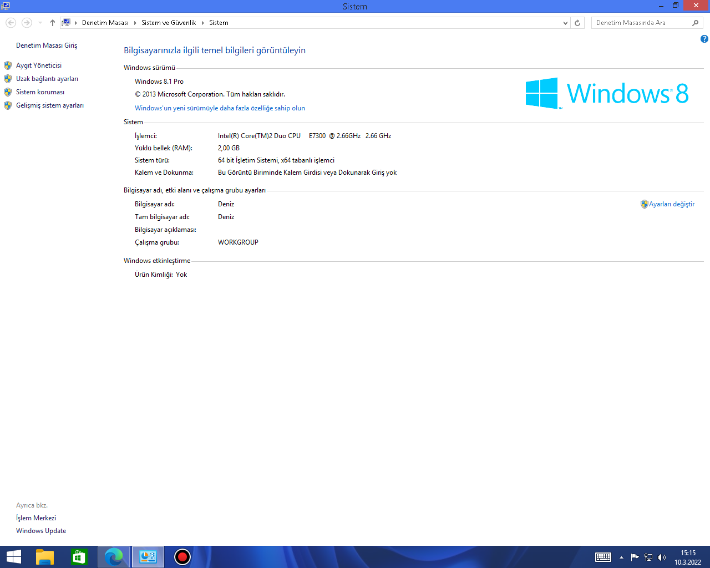
Task: Click the system type value 64 bit İşletim Sistemi
Action: tap(276, 160)
